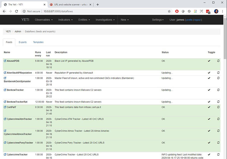
Task: Toggle the BenkowTrackerRat feed checkmark
Action: click(x=209, y=102)
